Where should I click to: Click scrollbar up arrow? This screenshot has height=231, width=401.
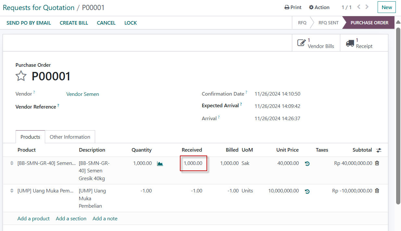[398, 22]
